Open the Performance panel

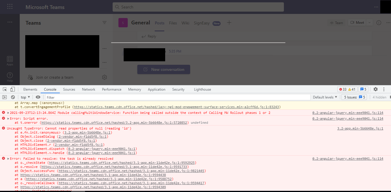coord(112,89)
